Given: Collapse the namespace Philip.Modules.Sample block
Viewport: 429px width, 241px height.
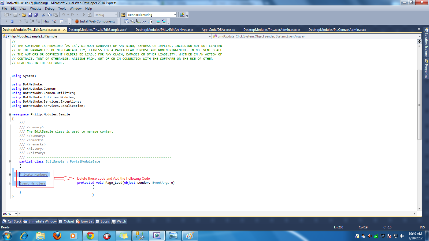Looking at the screenshot, I should click(10, 114).
